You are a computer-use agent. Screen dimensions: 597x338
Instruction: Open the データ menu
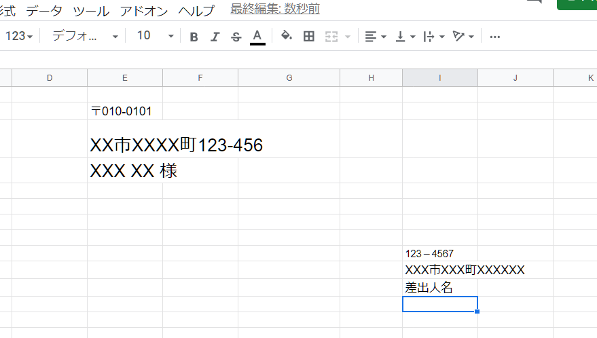43,11
